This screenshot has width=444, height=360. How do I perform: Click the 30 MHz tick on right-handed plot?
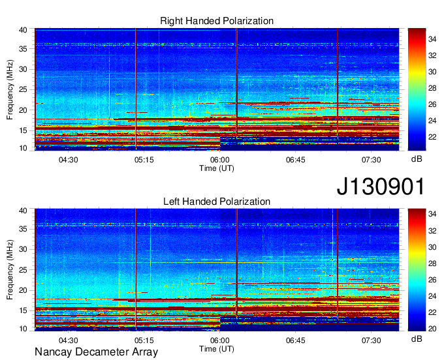(x=24, y=69)
